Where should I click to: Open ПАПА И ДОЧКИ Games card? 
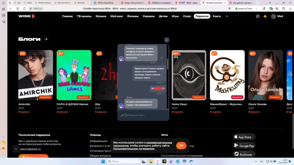point(74,75)
